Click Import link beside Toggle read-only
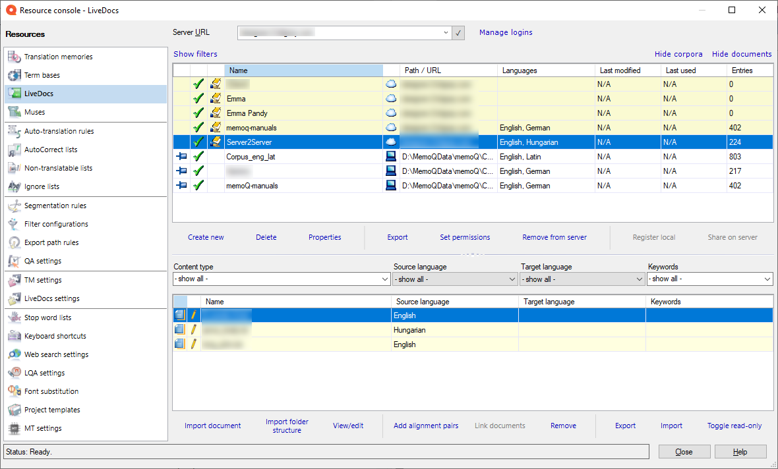The width and height of the screenshot is (778, 469). coord(671,426)
